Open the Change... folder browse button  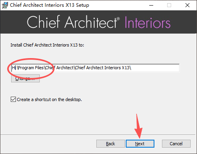pyautogui.click(x=25, y=78)
